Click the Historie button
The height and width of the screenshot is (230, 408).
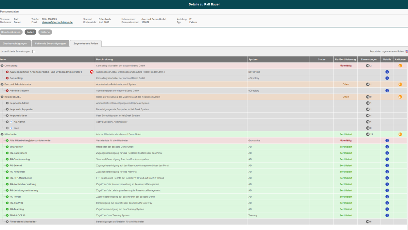(45, 32)
